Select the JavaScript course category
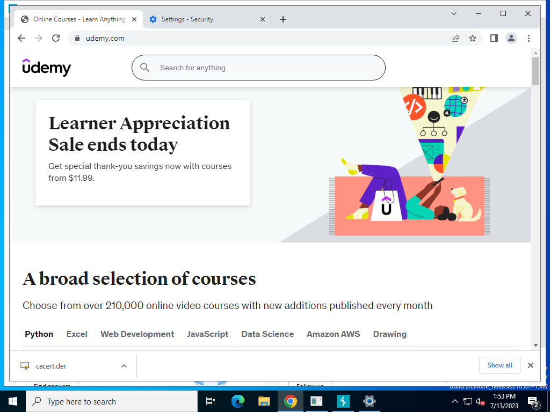This screenshot has width=550, height=412. [x=208, y=334]
